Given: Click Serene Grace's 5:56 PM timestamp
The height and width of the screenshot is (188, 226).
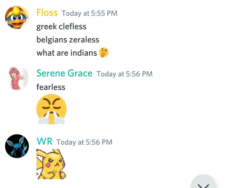Looking at the screenshot, I should coord(124,74).
